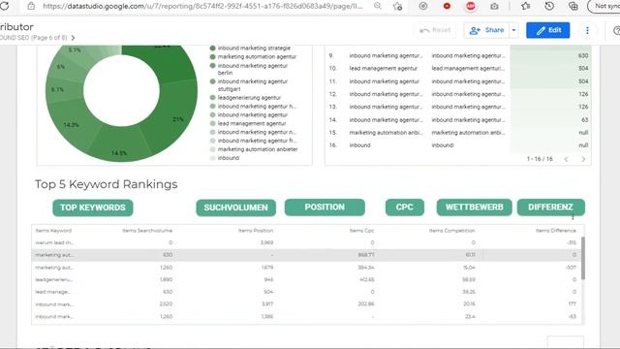Viewport: 620px width, 349px height.
Task: Click the TOP KEYWORDS label button
Action: (x=93, y=207)
